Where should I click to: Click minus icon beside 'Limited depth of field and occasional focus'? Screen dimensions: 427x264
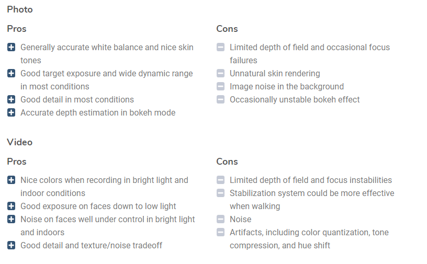[221, 47]
